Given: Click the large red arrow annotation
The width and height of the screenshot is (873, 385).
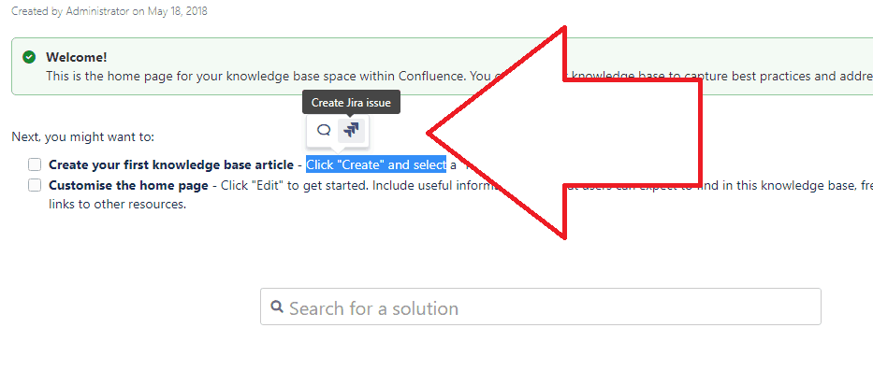Looking at the screenshot, I should click(563, 133).
